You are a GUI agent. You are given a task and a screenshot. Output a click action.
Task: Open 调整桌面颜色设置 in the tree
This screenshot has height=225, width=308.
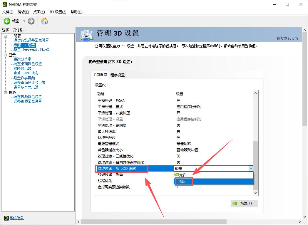(28, 64)
